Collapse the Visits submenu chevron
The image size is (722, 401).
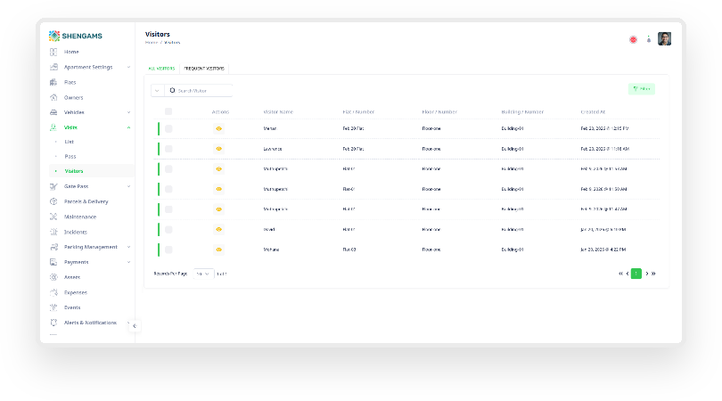pos(128,127)
